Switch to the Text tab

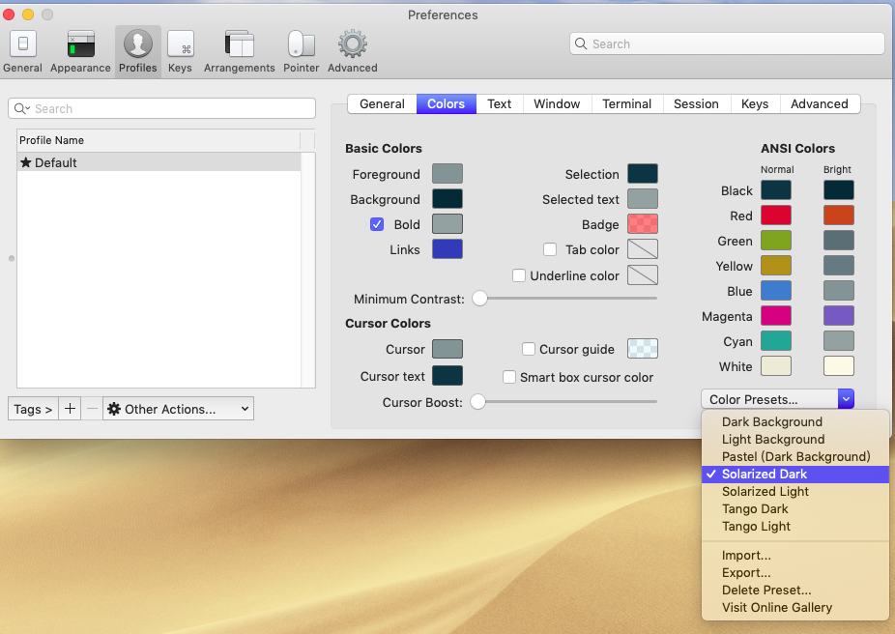tap(500, 104)
